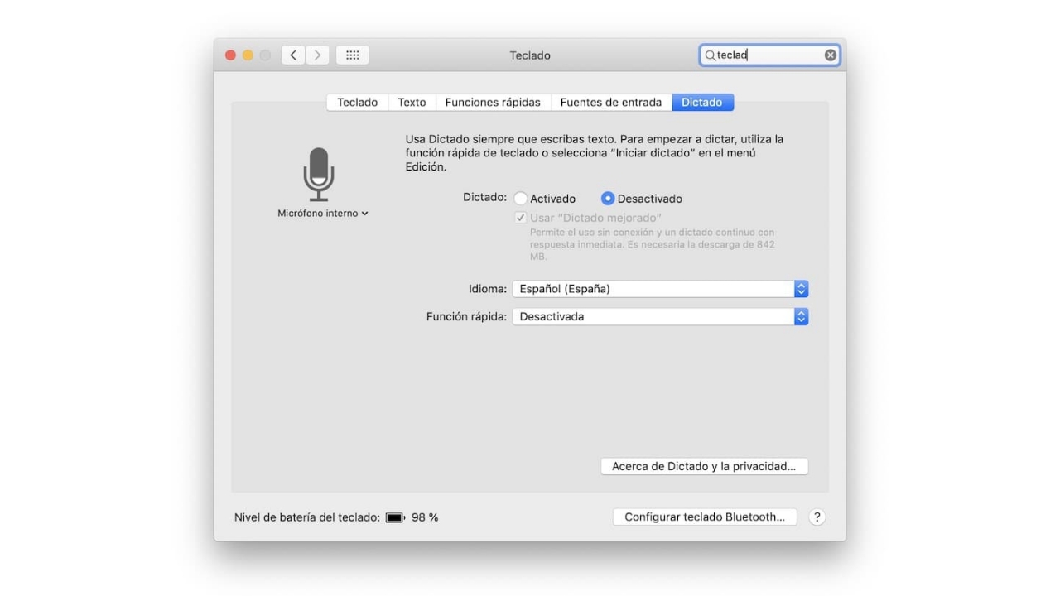The width and height of the screenshot is (1060, 596).
Task: Switch to the Teclado tab
Action: 357,103
